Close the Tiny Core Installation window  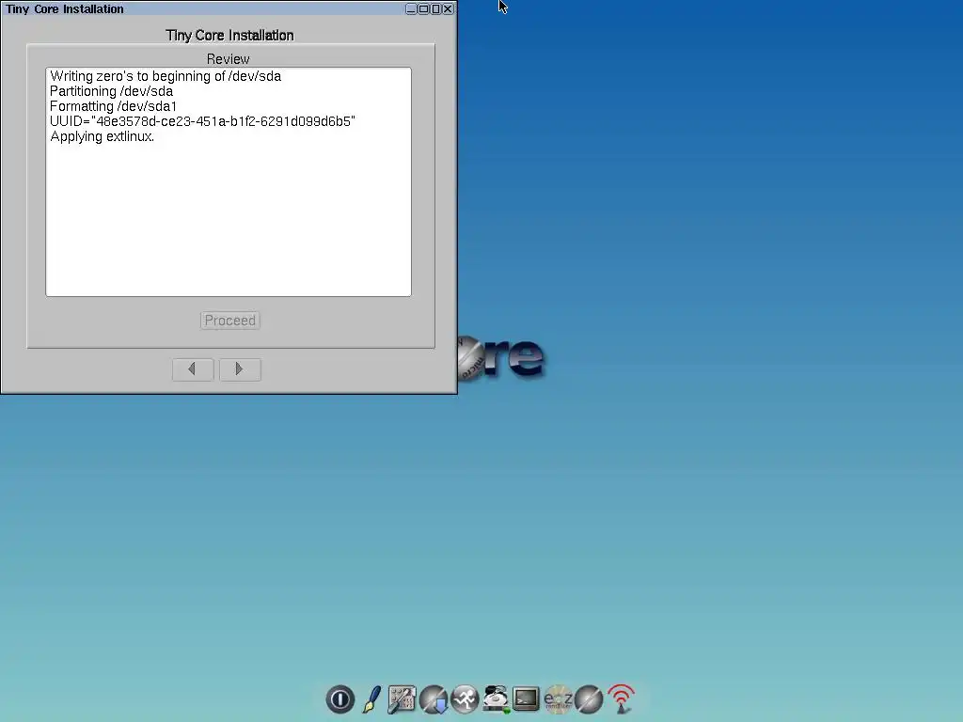pos(448,9)
